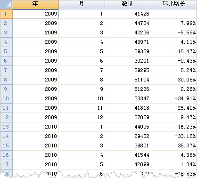Select row header 4
The width and height of the screenshot is (197, 178).
[x=6, y=42]
